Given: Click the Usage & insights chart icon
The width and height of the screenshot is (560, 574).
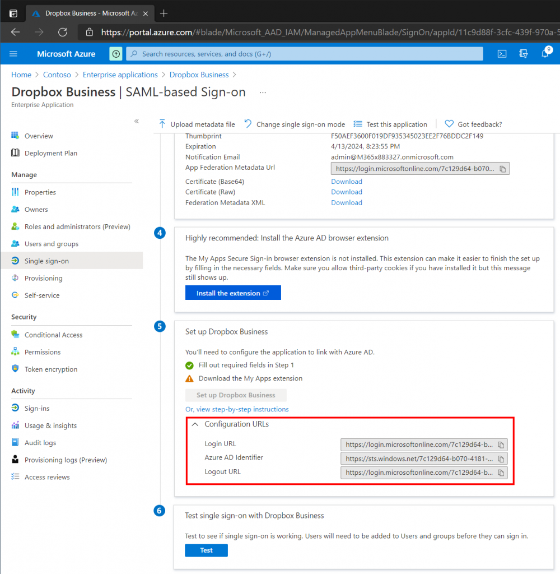Looking at the screenshot, I should pos(15,425).
